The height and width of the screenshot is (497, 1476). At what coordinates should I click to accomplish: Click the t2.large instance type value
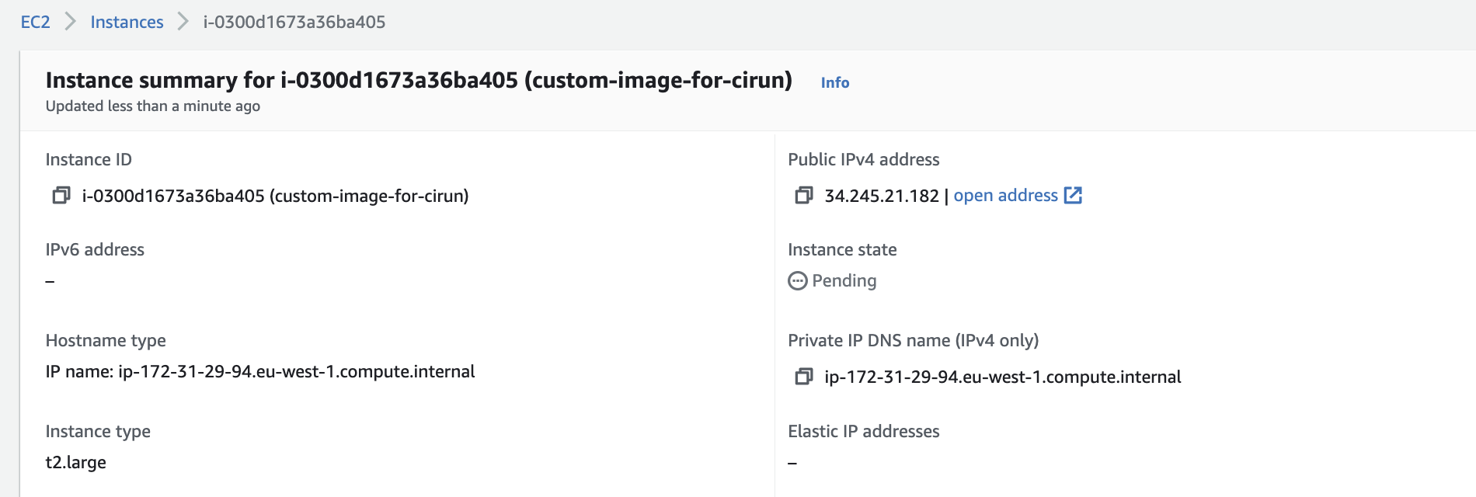pyautogui.click(x=76, y=462)
